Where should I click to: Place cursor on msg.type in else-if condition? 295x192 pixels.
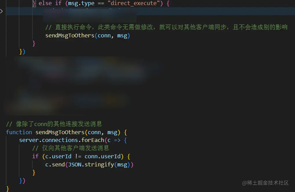(81, 3)
